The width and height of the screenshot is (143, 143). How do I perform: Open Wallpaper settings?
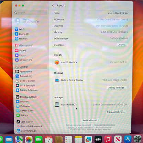point(23,106)
